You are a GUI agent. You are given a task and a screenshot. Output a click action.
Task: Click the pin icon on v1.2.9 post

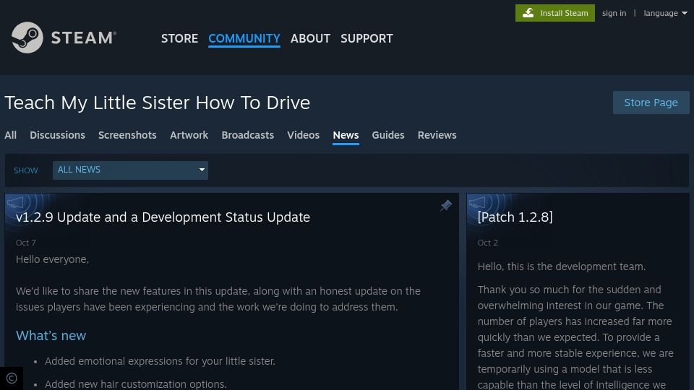click(x=446, y=205)
